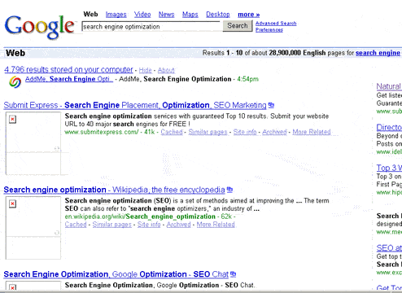
Task: Open Cached link for Submit Express
Action: (172, 132)
